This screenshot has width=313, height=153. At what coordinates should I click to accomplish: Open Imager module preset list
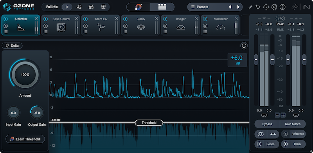click(x=165, y=32)
